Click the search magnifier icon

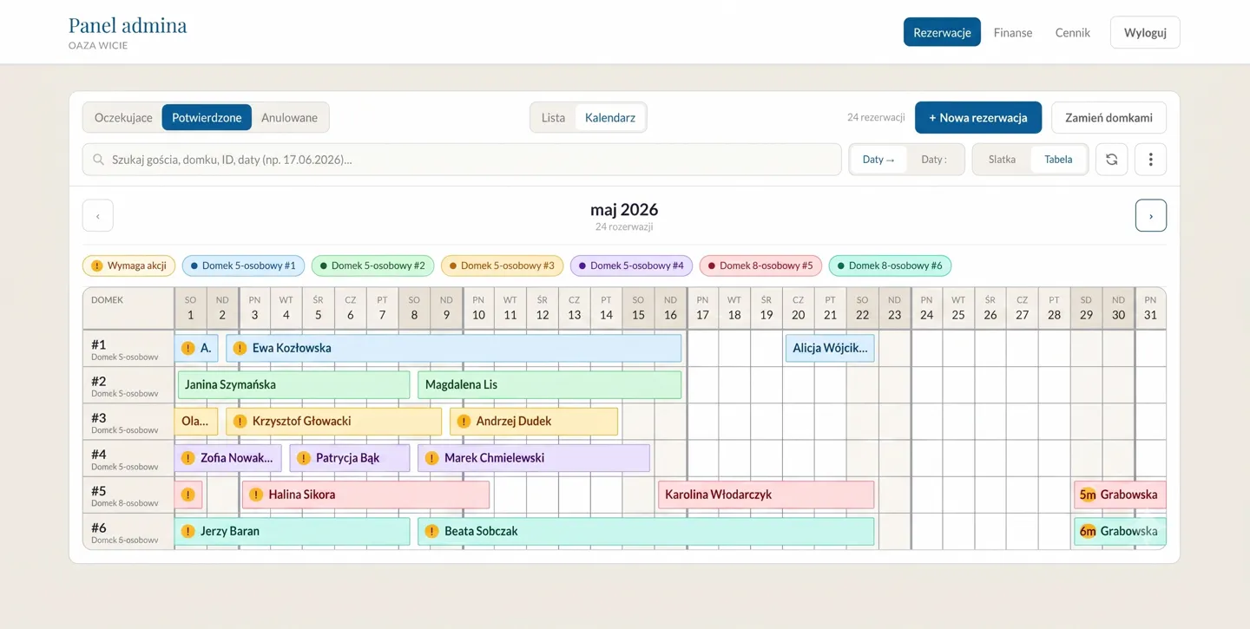tap(98, 160)
